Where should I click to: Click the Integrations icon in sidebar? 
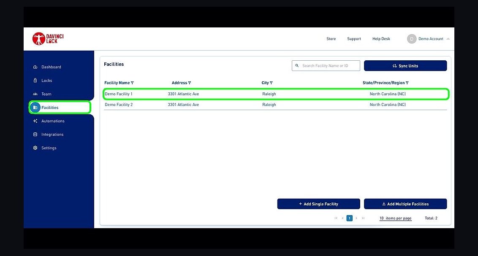click(35, 134)
